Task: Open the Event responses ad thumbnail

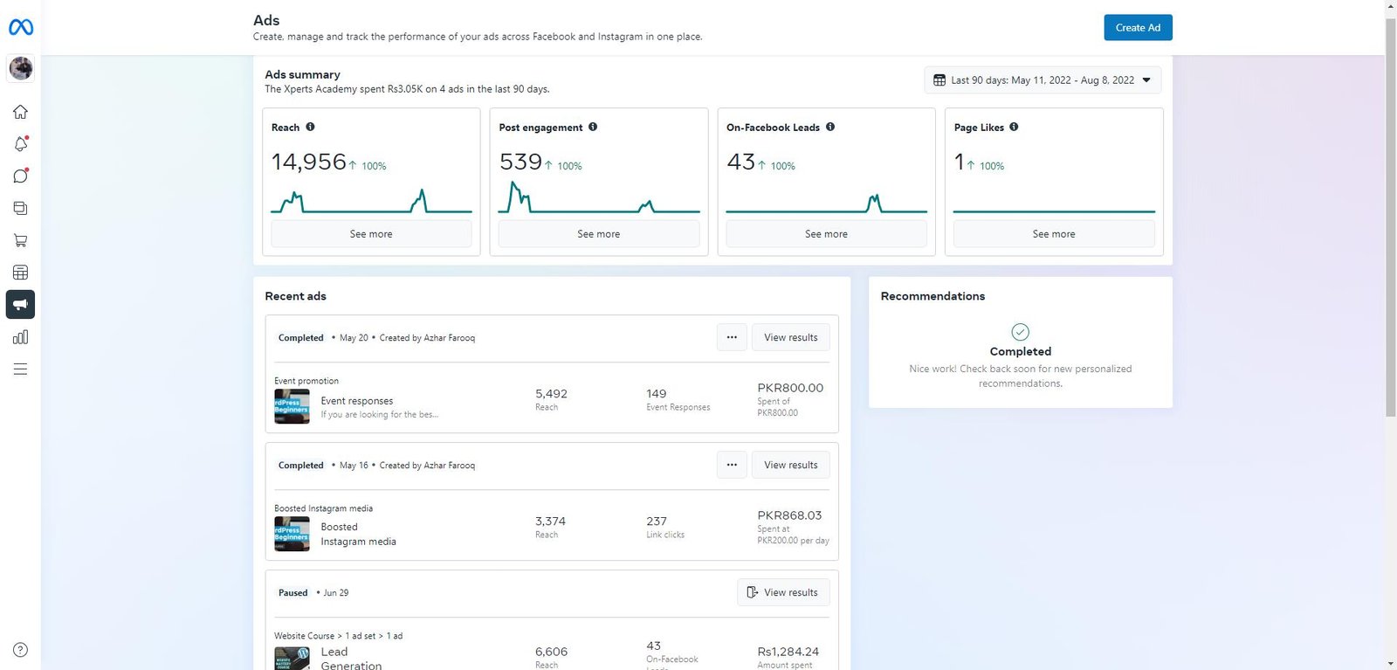Action: click(x=292, y=406)
